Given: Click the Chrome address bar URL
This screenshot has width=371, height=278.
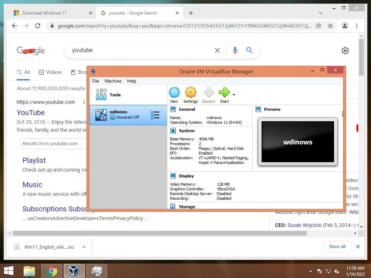Looking at the screenshot, I should point(184,26).
